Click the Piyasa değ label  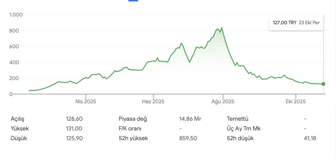coord(133,119)
